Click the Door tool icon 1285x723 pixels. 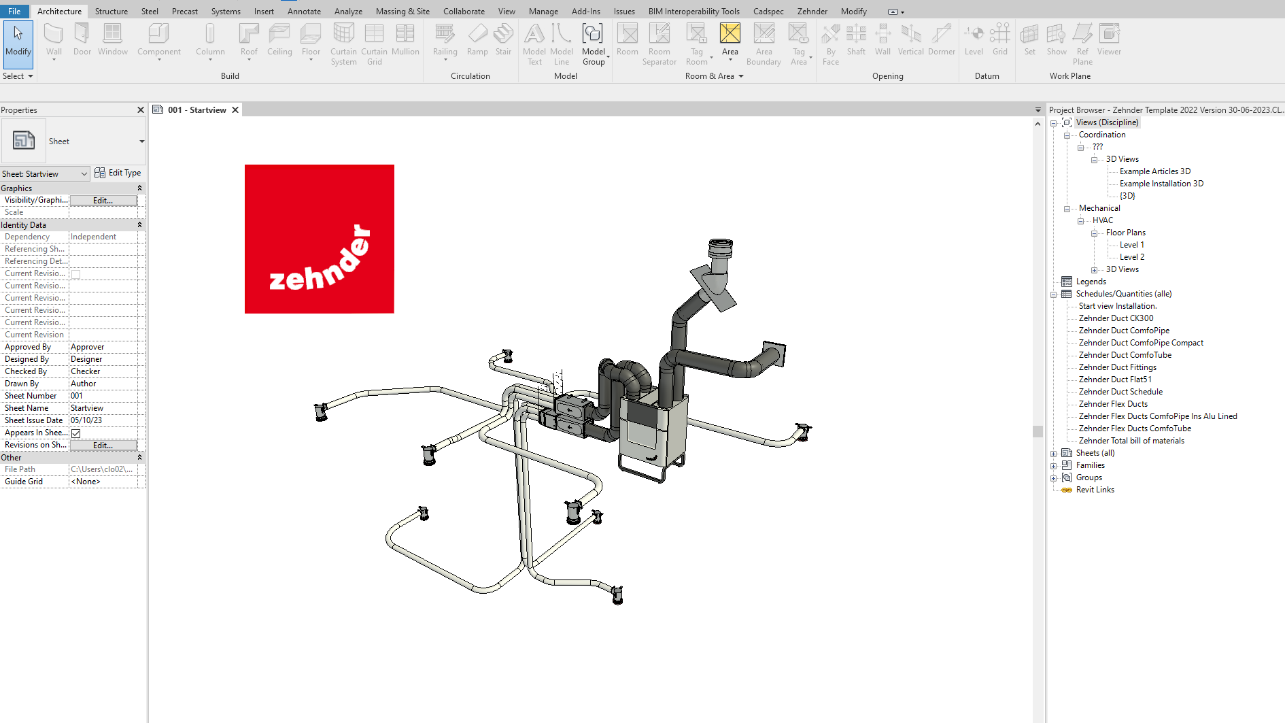82,39
